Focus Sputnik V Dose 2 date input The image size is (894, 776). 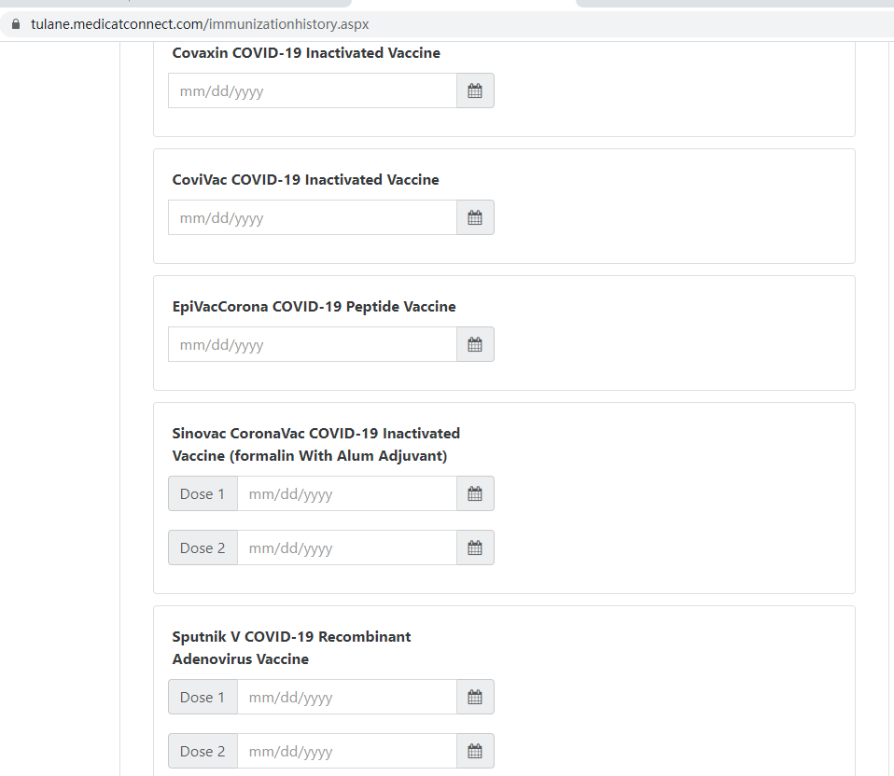pyautogui.click(x=346, y=751)
